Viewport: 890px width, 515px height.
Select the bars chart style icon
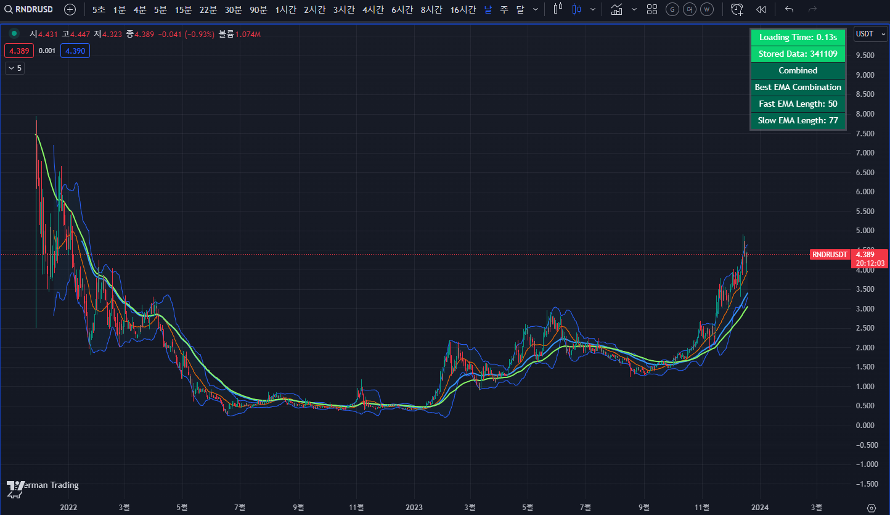pos(558,9)
